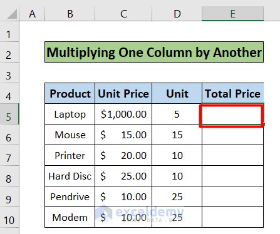Viewport: 280px width, 234px height.
Task: Click the empty Total Price cell for Modem
Action: [x=233, y=217]
